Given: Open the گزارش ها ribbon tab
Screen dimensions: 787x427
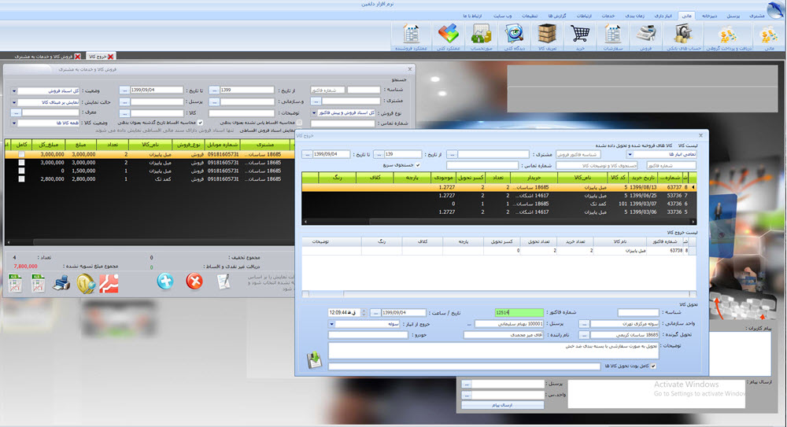Looking at the screenshot, I should point(556,16).
